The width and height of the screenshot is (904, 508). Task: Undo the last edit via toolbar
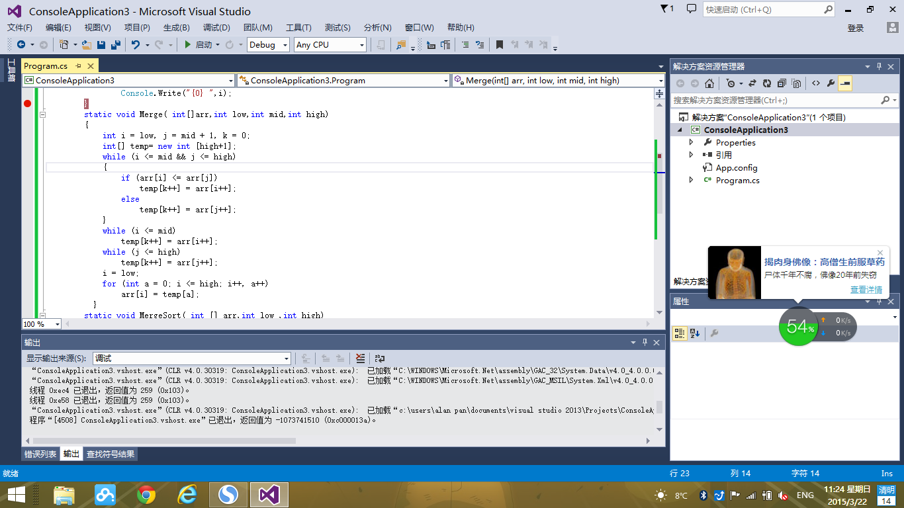point(136,45)
